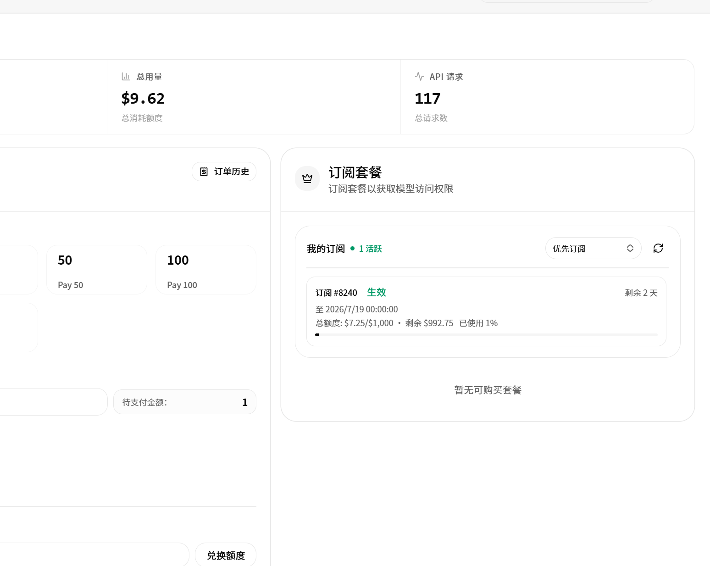The width and height of the screenshot is (710, 566).
Task: Click the $9.62 total usage value
Action: tap(143, 98)
